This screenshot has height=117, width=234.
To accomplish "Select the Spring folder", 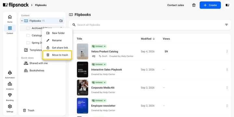I will coord(34,43).
